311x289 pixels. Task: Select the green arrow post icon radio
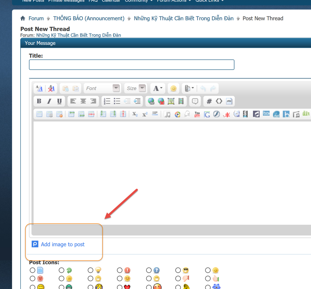pyautogui.click(x=62, y=270)
